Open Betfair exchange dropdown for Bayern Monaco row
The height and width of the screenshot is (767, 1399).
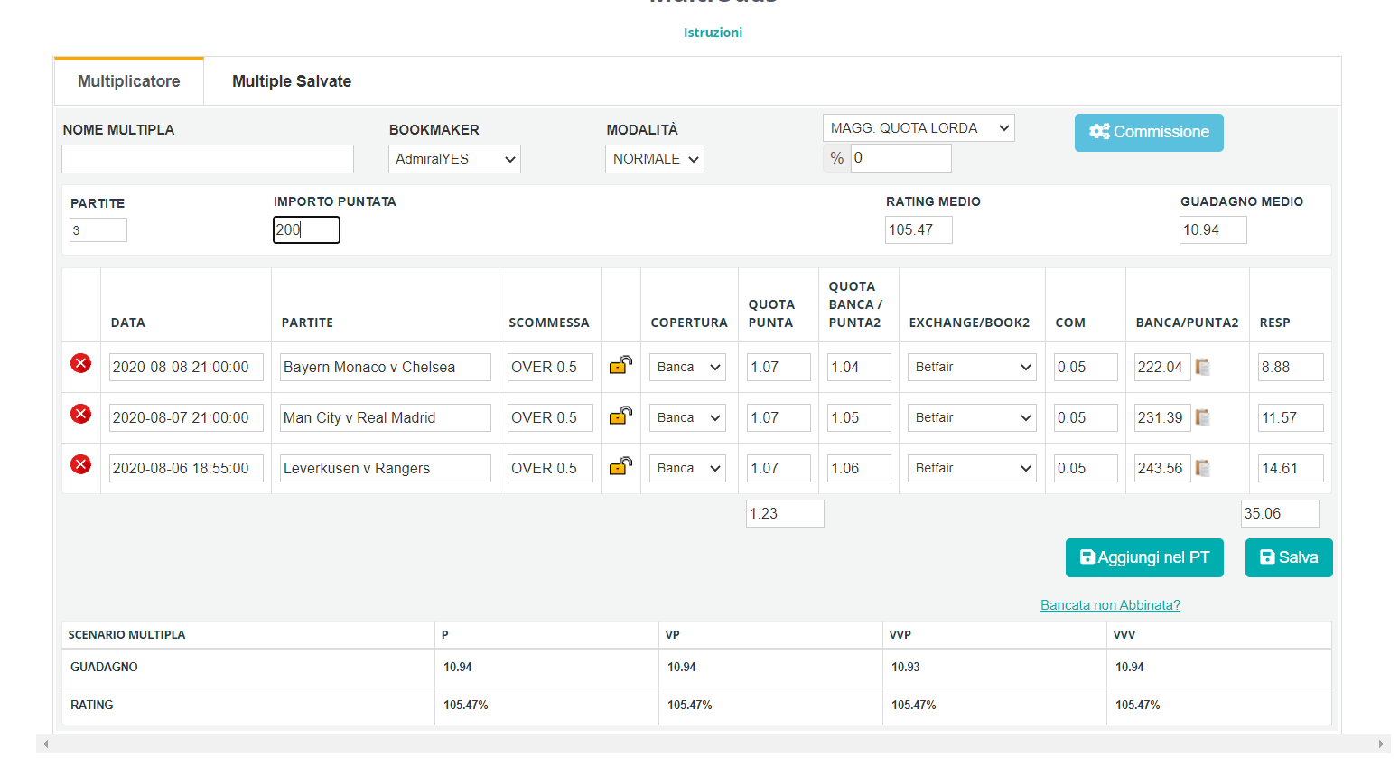coord(972,367)
